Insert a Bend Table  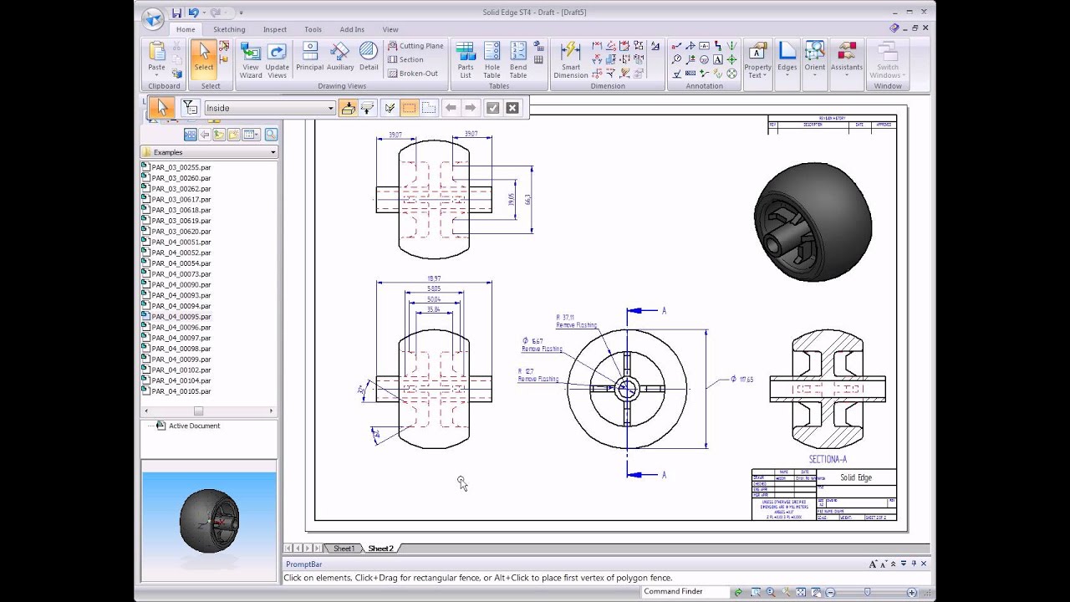point(518,60)
